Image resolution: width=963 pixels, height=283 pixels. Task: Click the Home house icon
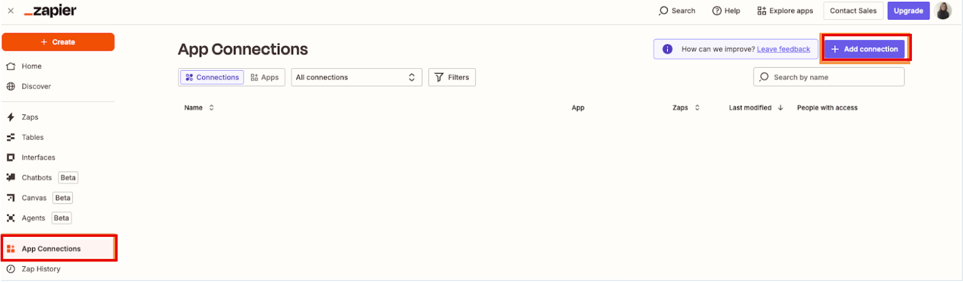point(10,66)
